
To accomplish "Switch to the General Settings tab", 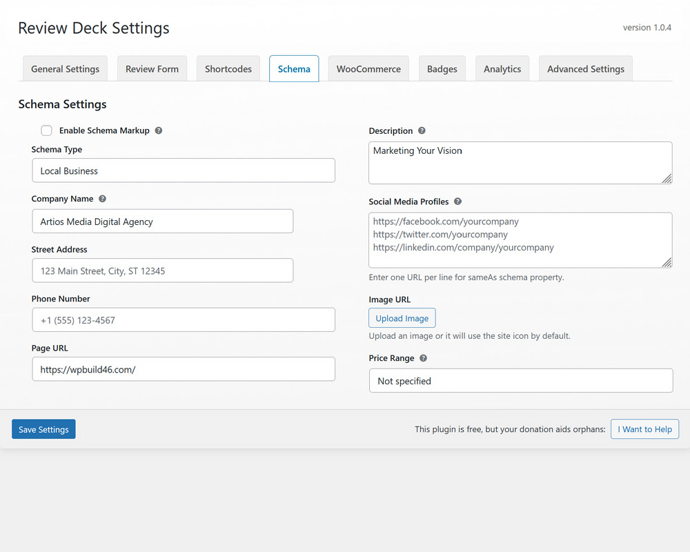I will coord(65,68).
